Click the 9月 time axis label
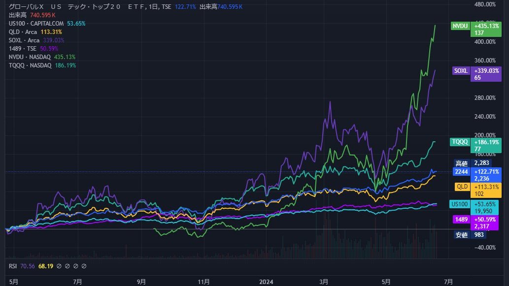This screenshot has width=509, height=286. click(x=141, y=282)
